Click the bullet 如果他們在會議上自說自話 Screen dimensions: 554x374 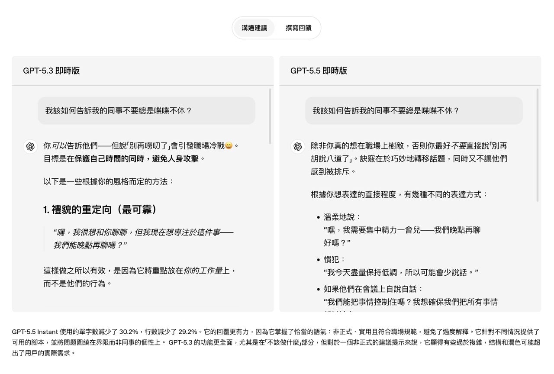pos(373,289)
